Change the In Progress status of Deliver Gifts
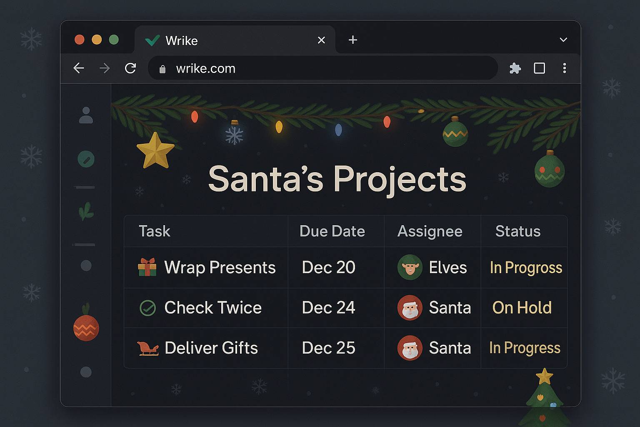This screenshot has width=640, height=427. (525, 348)
